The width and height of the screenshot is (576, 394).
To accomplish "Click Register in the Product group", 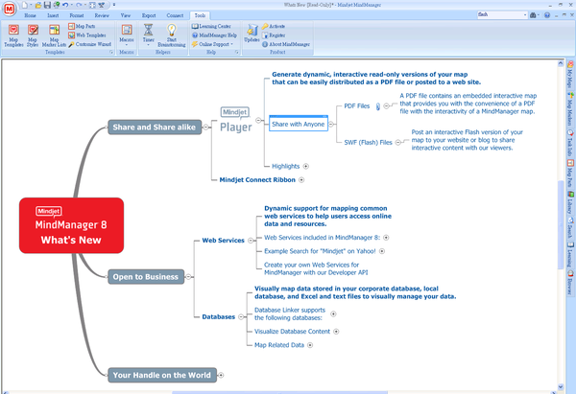I will click(274, 35).
